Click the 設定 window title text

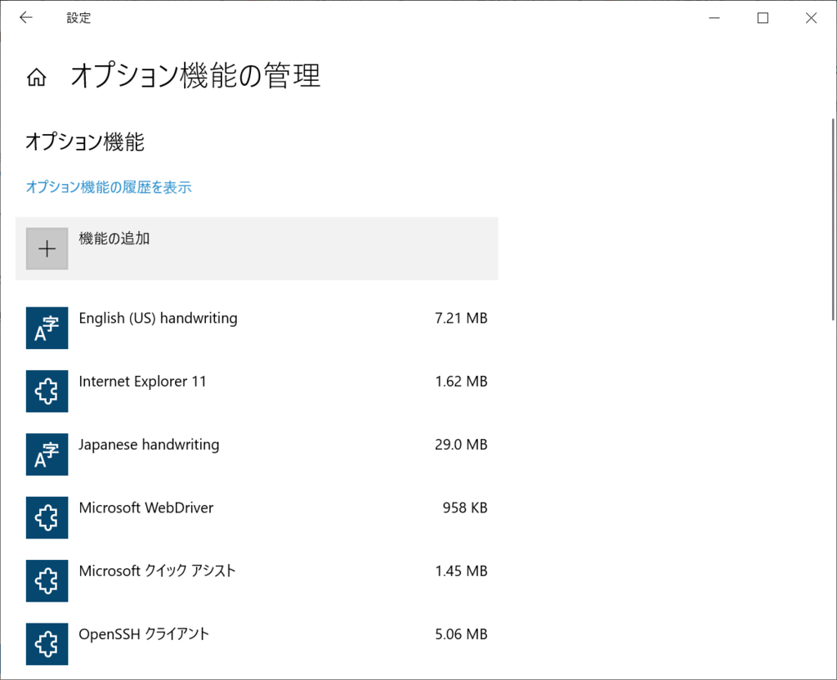point(78,18)
